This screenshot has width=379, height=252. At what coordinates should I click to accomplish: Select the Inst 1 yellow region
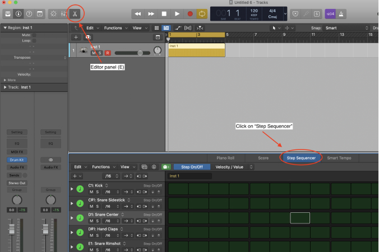point(197,50)
